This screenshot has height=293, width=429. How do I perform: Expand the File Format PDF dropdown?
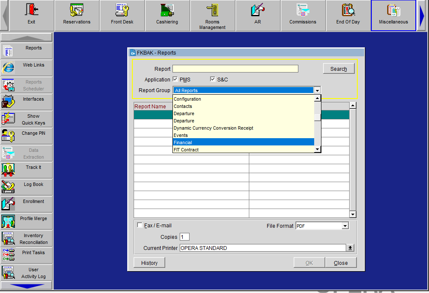click(x=345, y=226)
